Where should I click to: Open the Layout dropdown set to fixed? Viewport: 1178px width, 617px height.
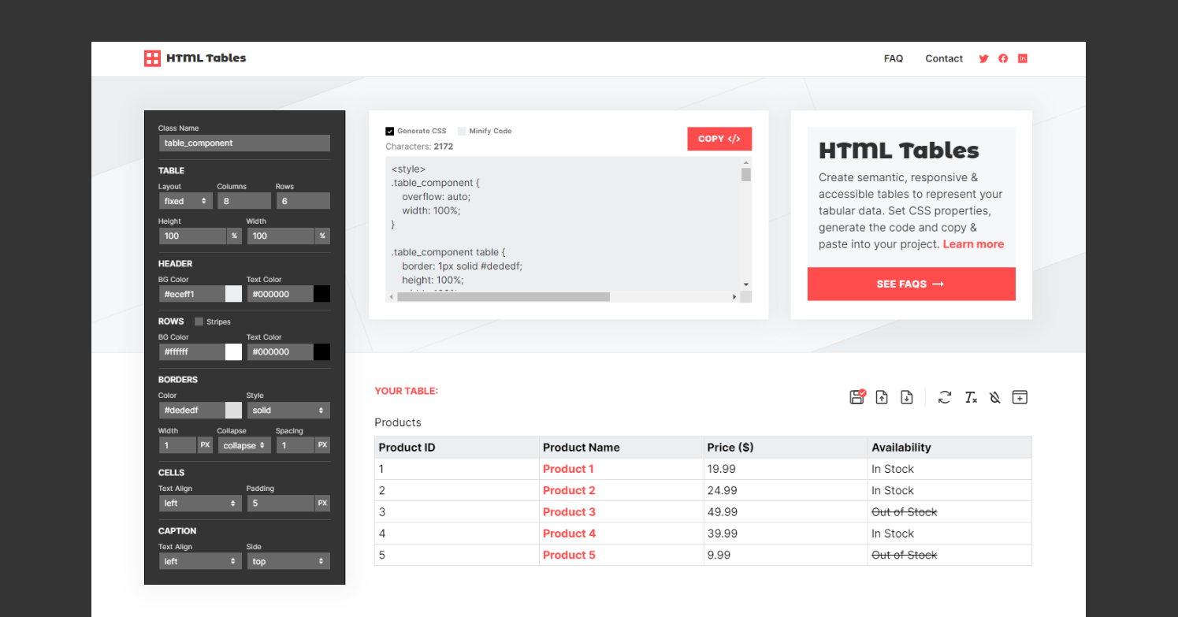185,201
